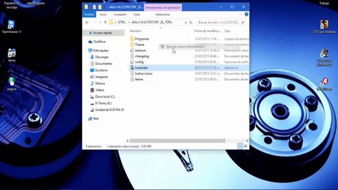Open the Inicio ribbon tab
The image size is (338, 190).
point(103,14)
